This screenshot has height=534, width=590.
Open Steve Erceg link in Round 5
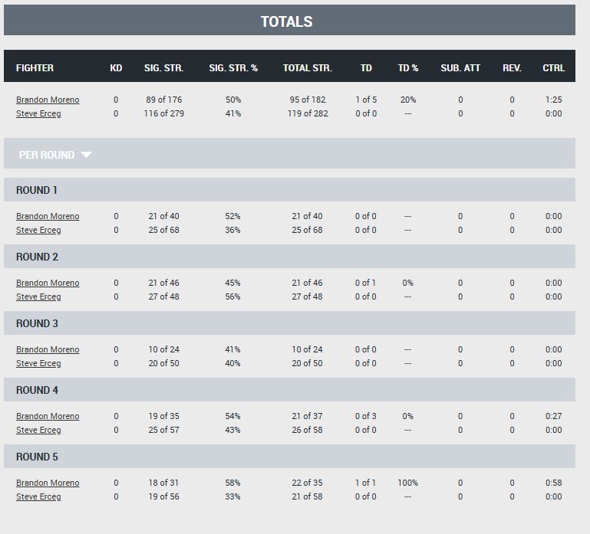pyautogui.click(x=38, y=496)
